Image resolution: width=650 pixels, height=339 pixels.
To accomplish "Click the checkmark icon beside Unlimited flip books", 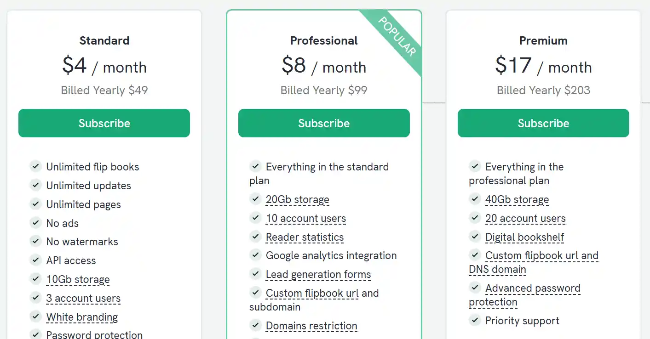I will pos(35,166).
